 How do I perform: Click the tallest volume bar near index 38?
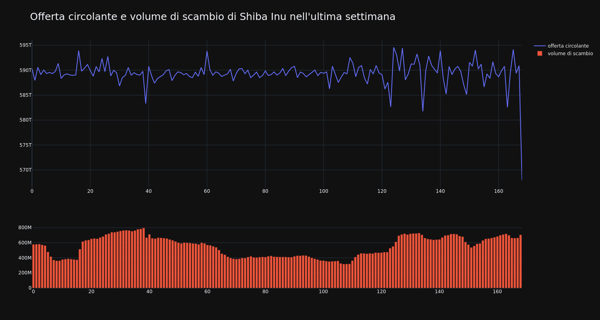click(144, 258)
